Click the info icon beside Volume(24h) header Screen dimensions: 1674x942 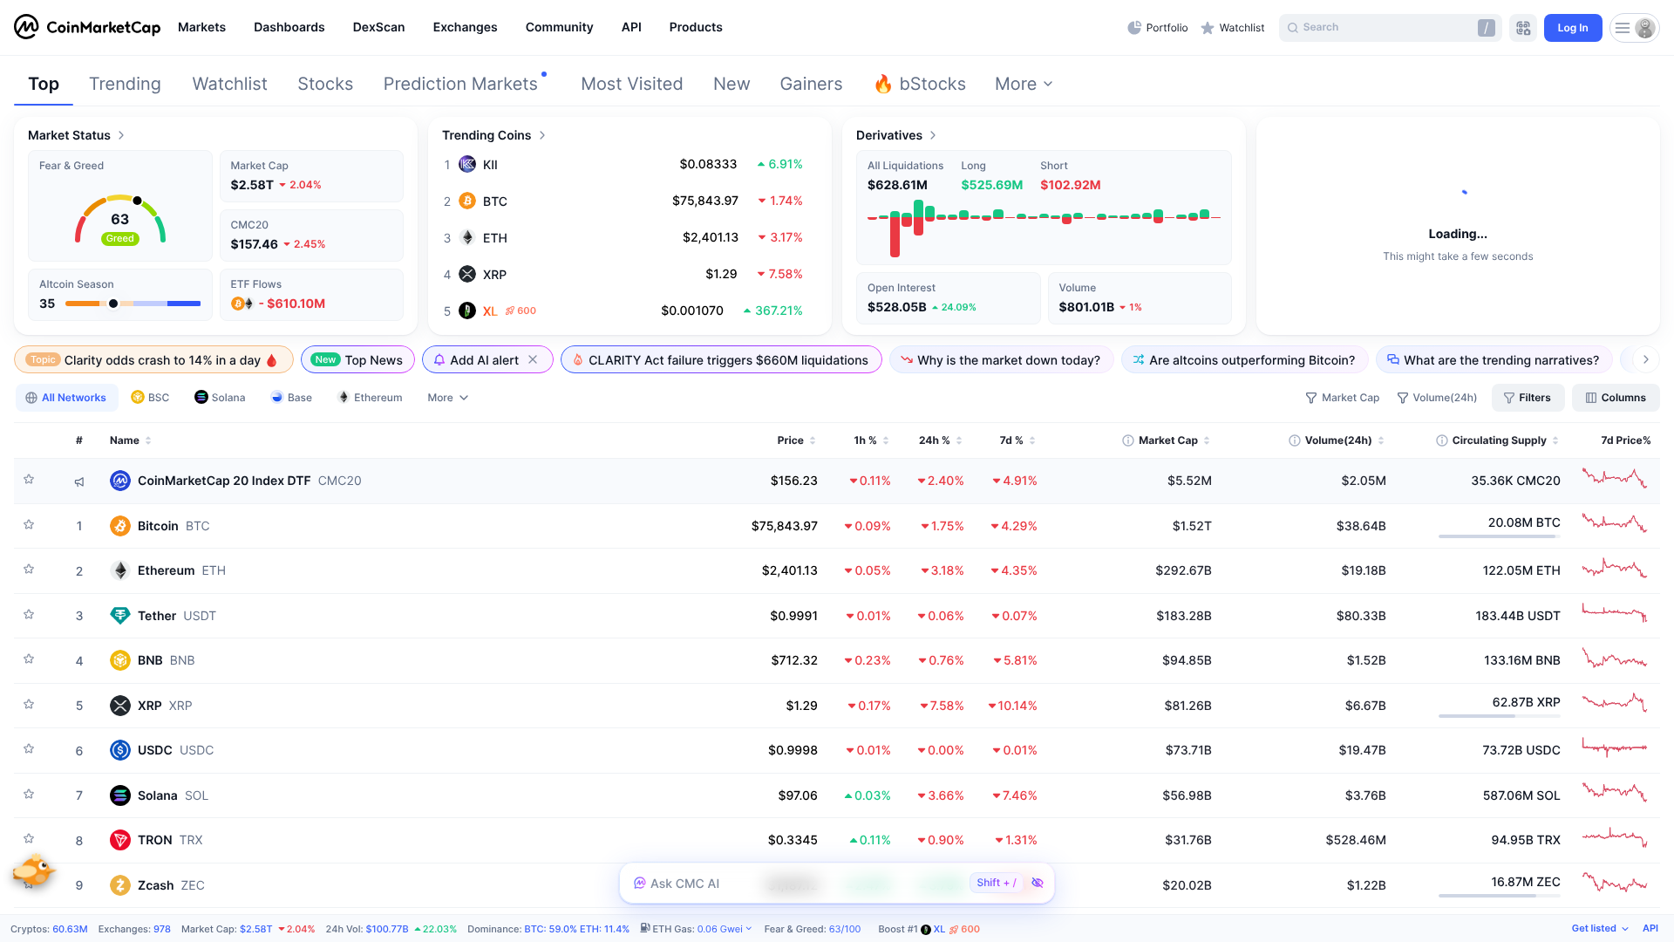point(1295,440)
